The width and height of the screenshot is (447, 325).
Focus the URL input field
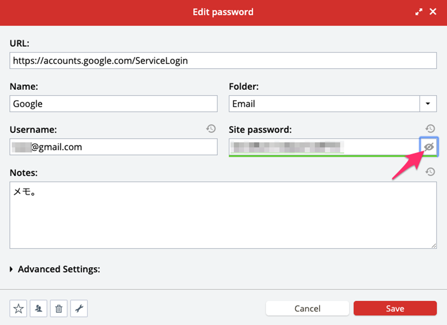[223, 60]
